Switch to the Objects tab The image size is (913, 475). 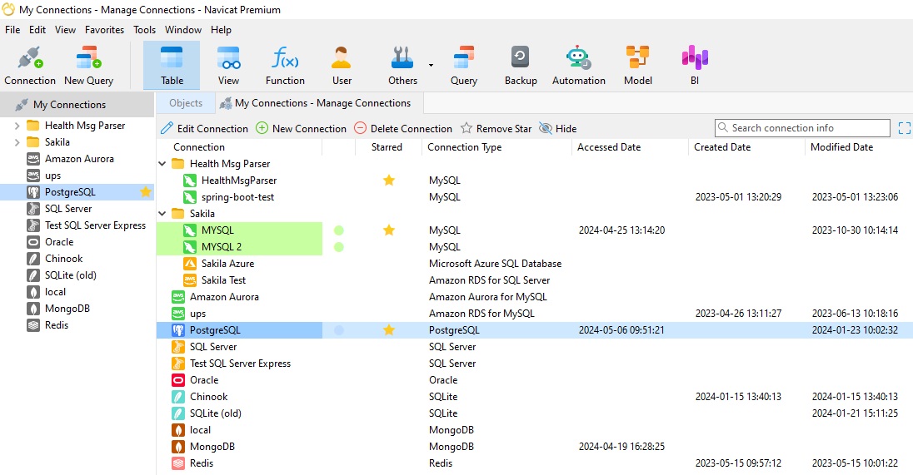tap(186, 103)
